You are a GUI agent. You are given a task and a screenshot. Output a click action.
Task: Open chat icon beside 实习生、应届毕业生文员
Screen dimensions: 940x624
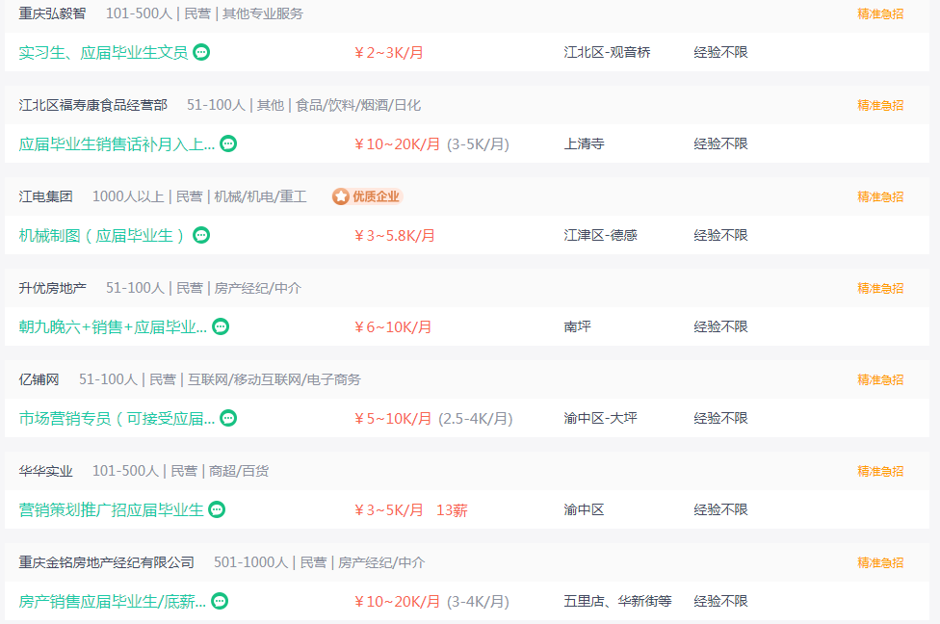(x=201, y=52)
